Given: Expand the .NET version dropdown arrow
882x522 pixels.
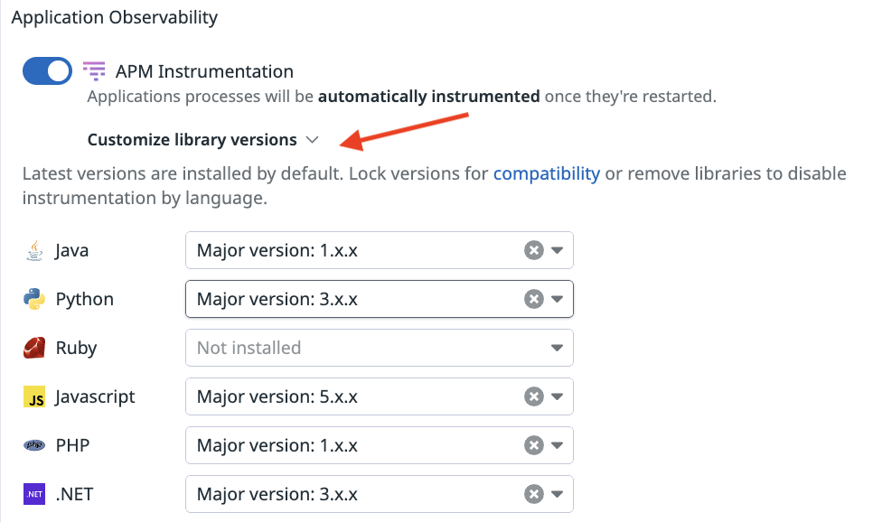Looking at the screenshot, I should pyautogui.click(x=557, y=494).
